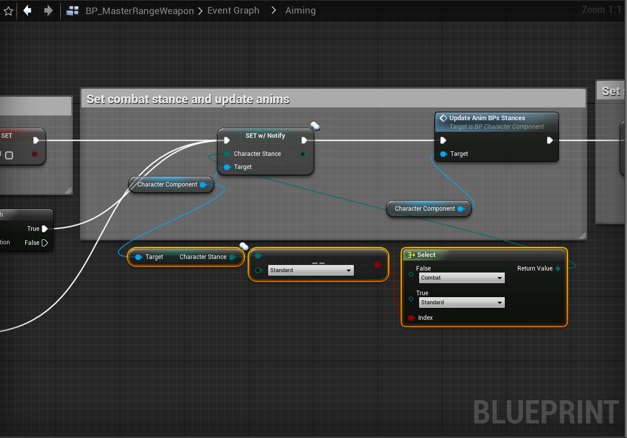Go back with the left arrow
627x438 pixels.
(28, 11)
